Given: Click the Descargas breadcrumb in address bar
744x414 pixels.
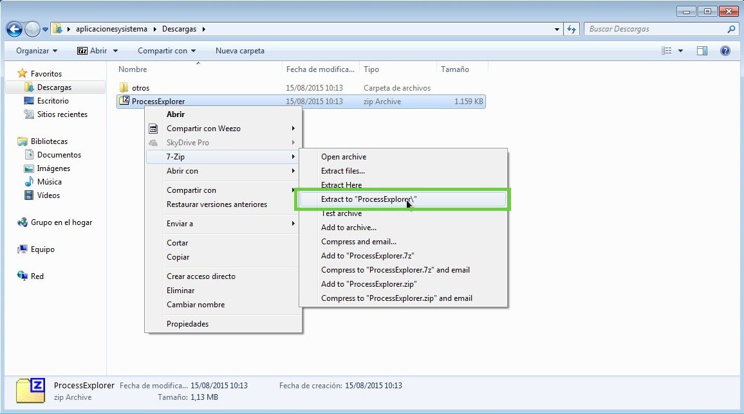Looking at the screenshot, I should (179, 29).
